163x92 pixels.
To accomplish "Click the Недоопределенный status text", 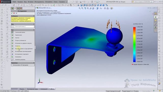I will pyautogui.click(x=113, y=91).
